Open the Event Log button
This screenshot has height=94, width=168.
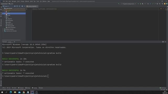pyautogui.click(x=163, y=88)
